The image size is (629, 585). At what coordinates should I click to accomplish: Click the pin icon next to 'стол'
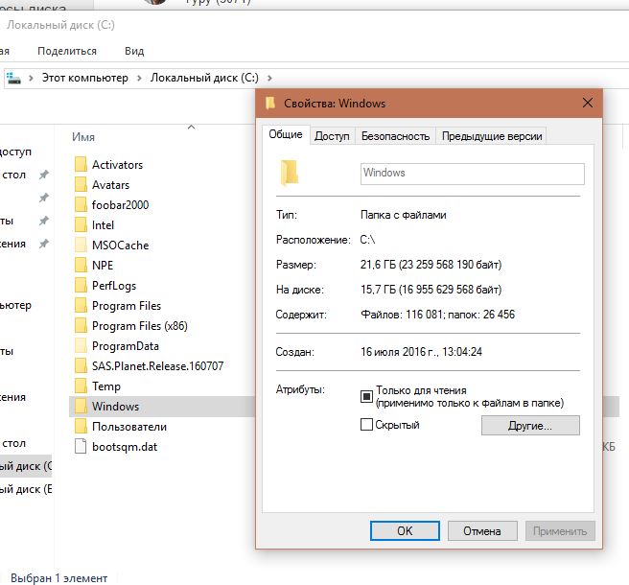(x=44, y=175)
